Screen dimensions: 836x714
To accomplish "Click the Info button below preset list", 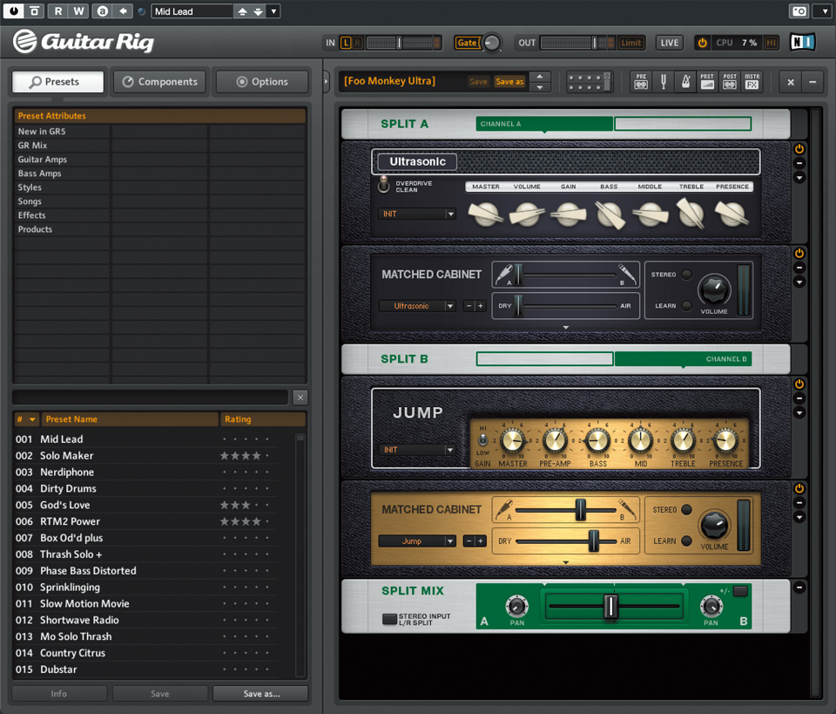I will 59,693.
